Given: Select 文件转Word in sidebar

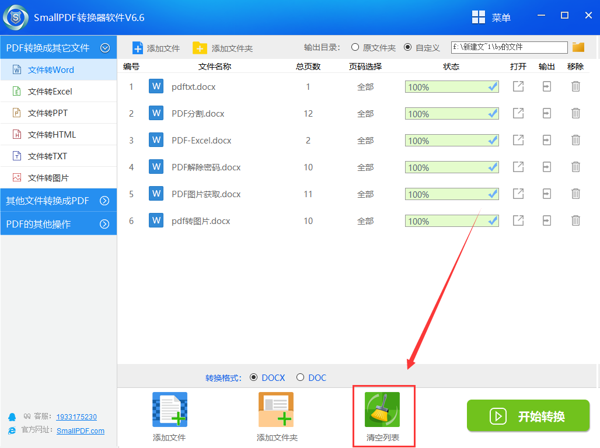Looking at the screenshot, I should point(58,70).
